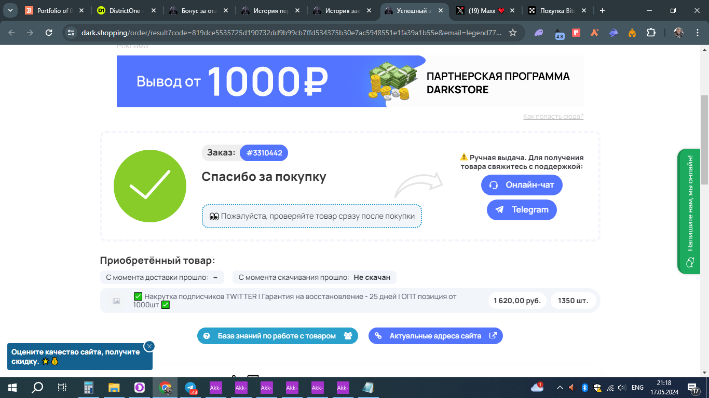Switch to the (19) Maxx tab
The width and height of the screenshot is (709, 398).
486,10
